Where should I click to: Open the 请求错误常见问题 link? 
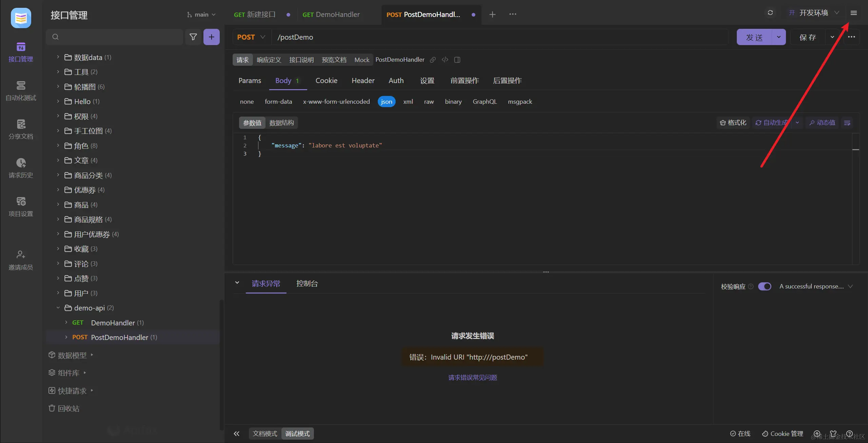coord(472,378)
